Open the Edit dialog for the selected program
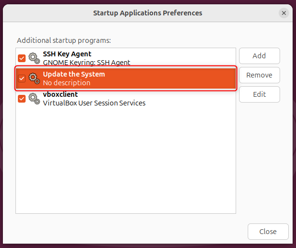Viewport: 296px width, 248px height. (259, 94)
